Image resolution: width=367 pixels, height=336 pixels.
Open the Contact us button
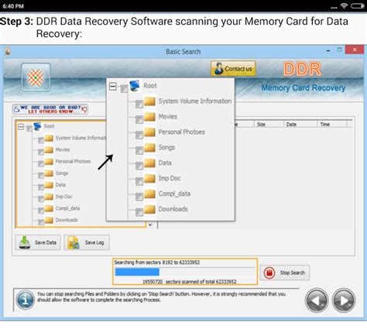233,69
